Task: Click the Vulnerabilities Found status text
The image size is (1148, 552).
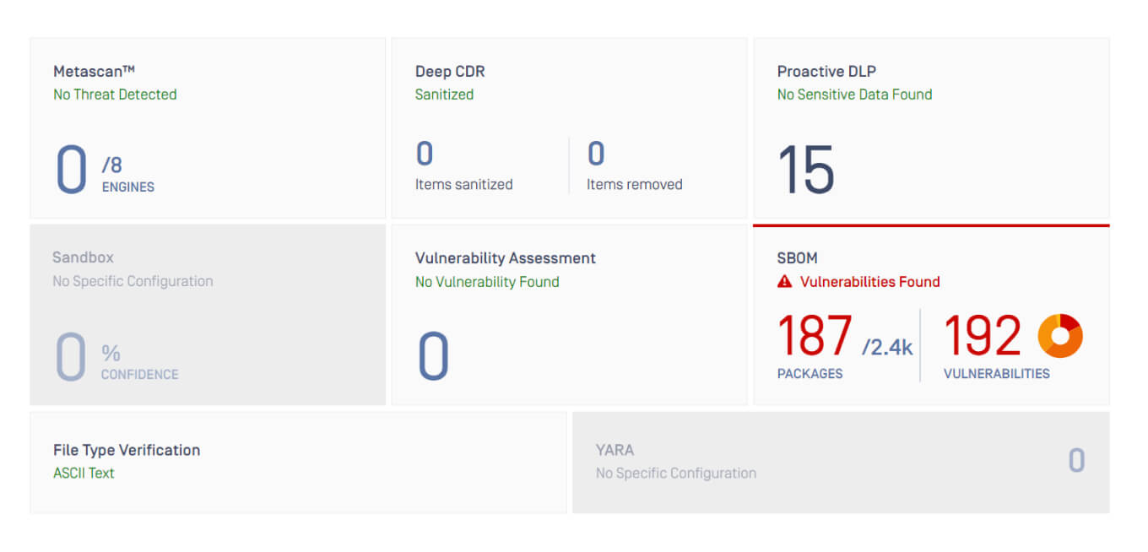Action: click(869, 282)
